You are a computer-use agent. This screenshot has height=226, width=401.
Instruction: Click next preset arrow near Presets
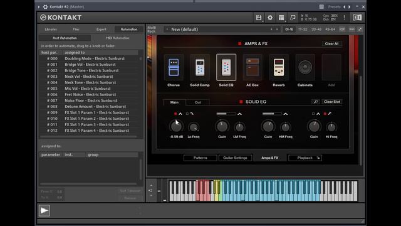350,7
